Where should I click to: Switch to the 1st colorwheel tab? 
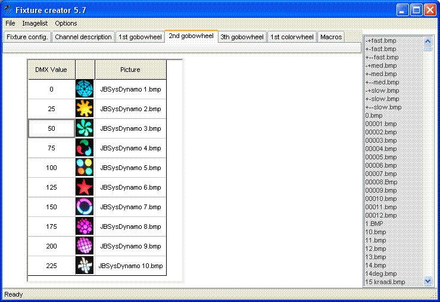click(292, 37)
